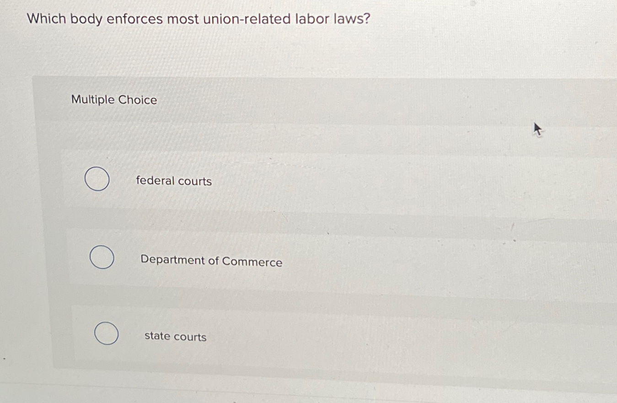The width and height of the screenshot is (617, 403).
Task: Click the empty circle beside Department of Commerce
Action: pos(102,258)
